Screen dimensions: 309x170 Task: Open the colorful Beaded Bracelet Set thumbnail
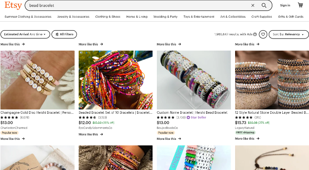pos(115,80)
